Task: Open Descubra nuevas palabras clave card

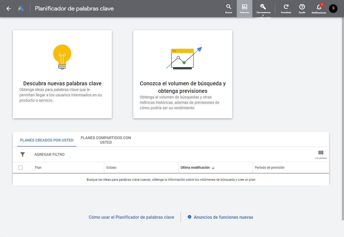Action: coord(62,74)
